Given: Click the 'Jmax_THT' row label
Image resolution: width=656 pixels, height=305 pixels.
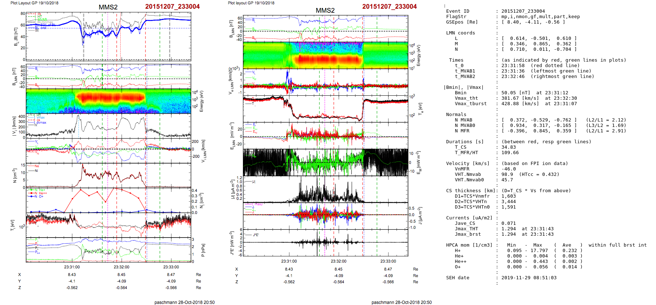Looking at the screenshot, I should [466, 229].
